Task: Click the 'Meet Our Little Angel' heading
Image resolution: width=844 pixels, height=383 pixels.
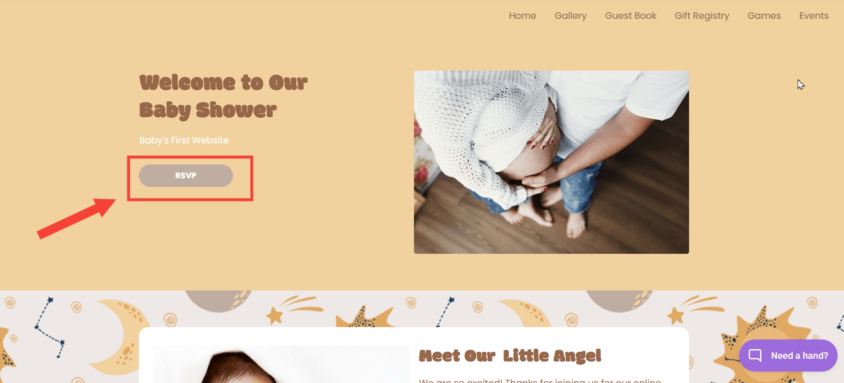Action: pos(510,356)
